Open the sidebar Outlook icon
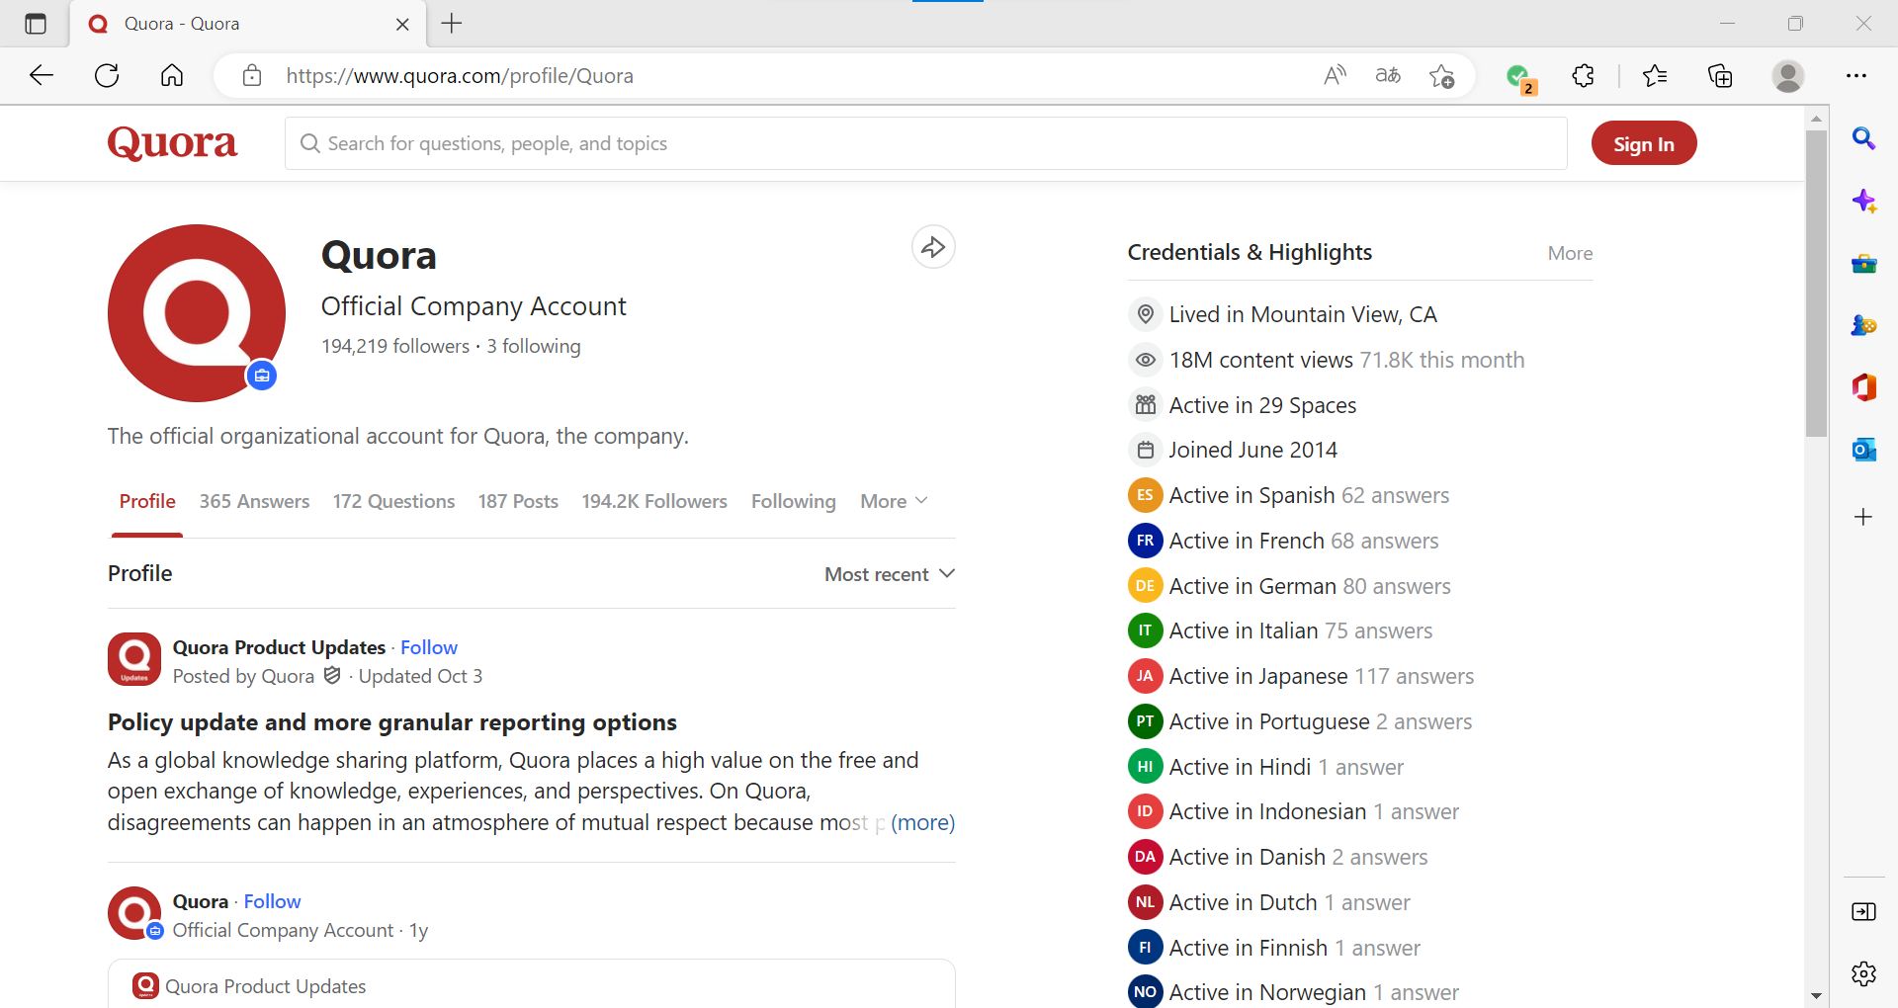The image size is (1898, 1008). 1863,450
